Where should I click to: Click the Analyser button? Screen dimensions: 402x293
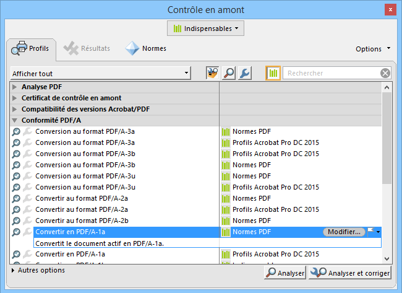[x=285, y=273]
